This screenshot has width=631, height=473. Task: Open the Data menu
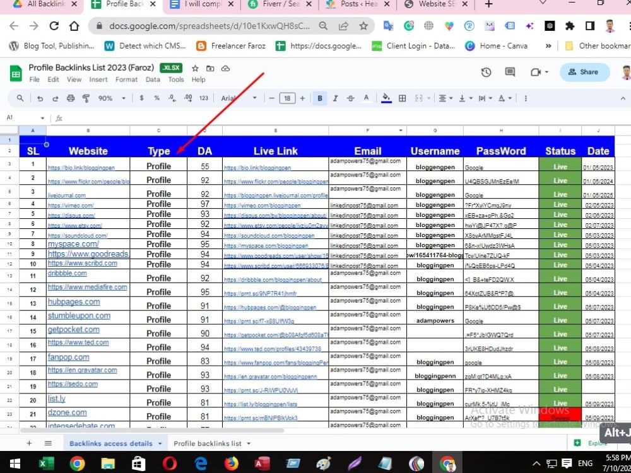coord(153,79)
